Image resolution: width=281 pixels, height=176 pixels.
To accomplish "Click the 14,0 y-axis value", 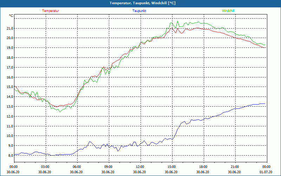I will tap(10, 96).
